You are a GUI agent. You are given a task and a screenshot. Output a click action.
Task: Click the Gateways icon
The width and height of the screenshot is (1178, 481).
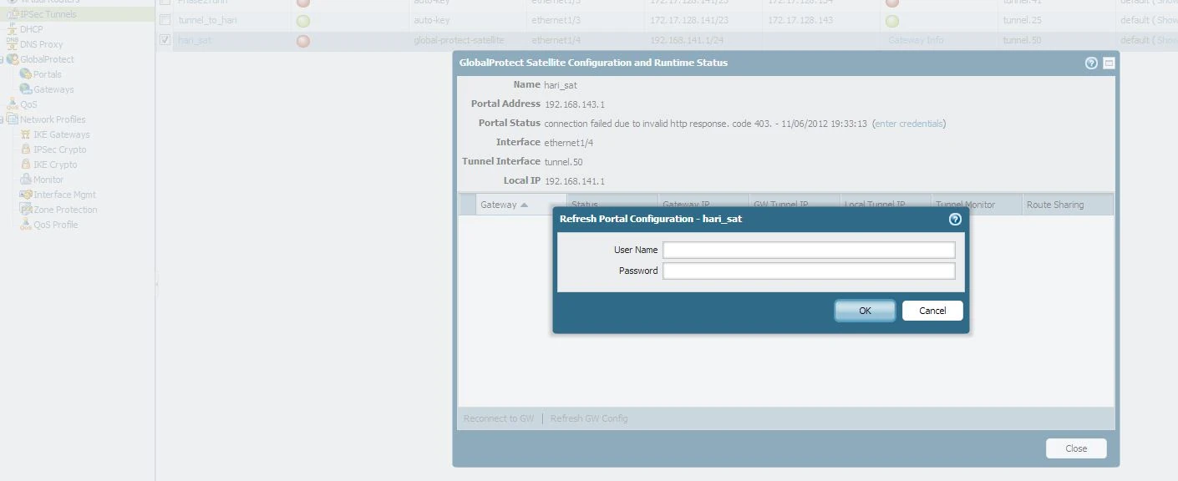[x=26, y=89]
